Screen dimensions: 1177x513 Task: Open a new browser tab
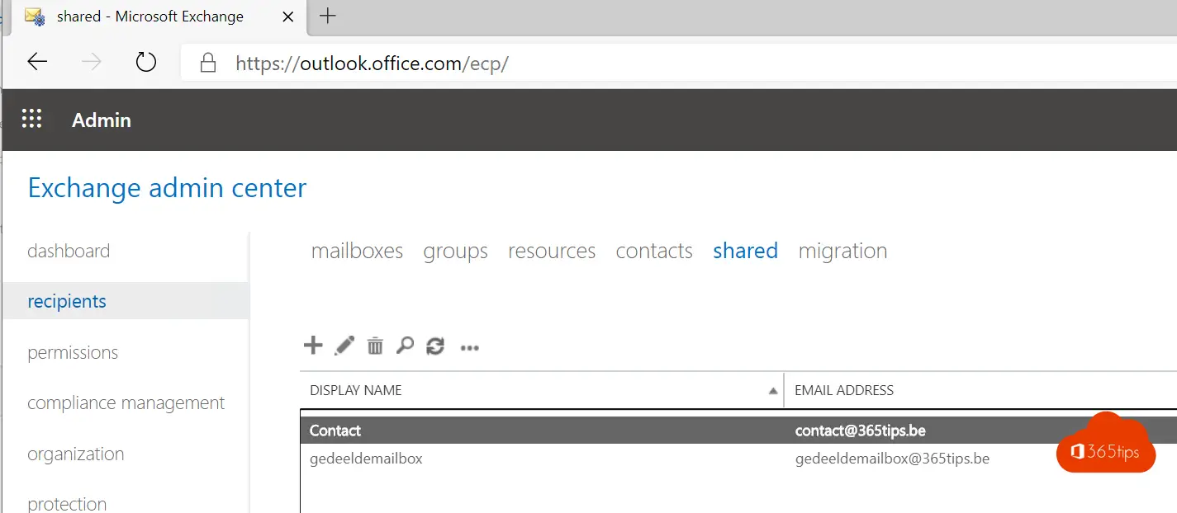click(x=328, y=16)
